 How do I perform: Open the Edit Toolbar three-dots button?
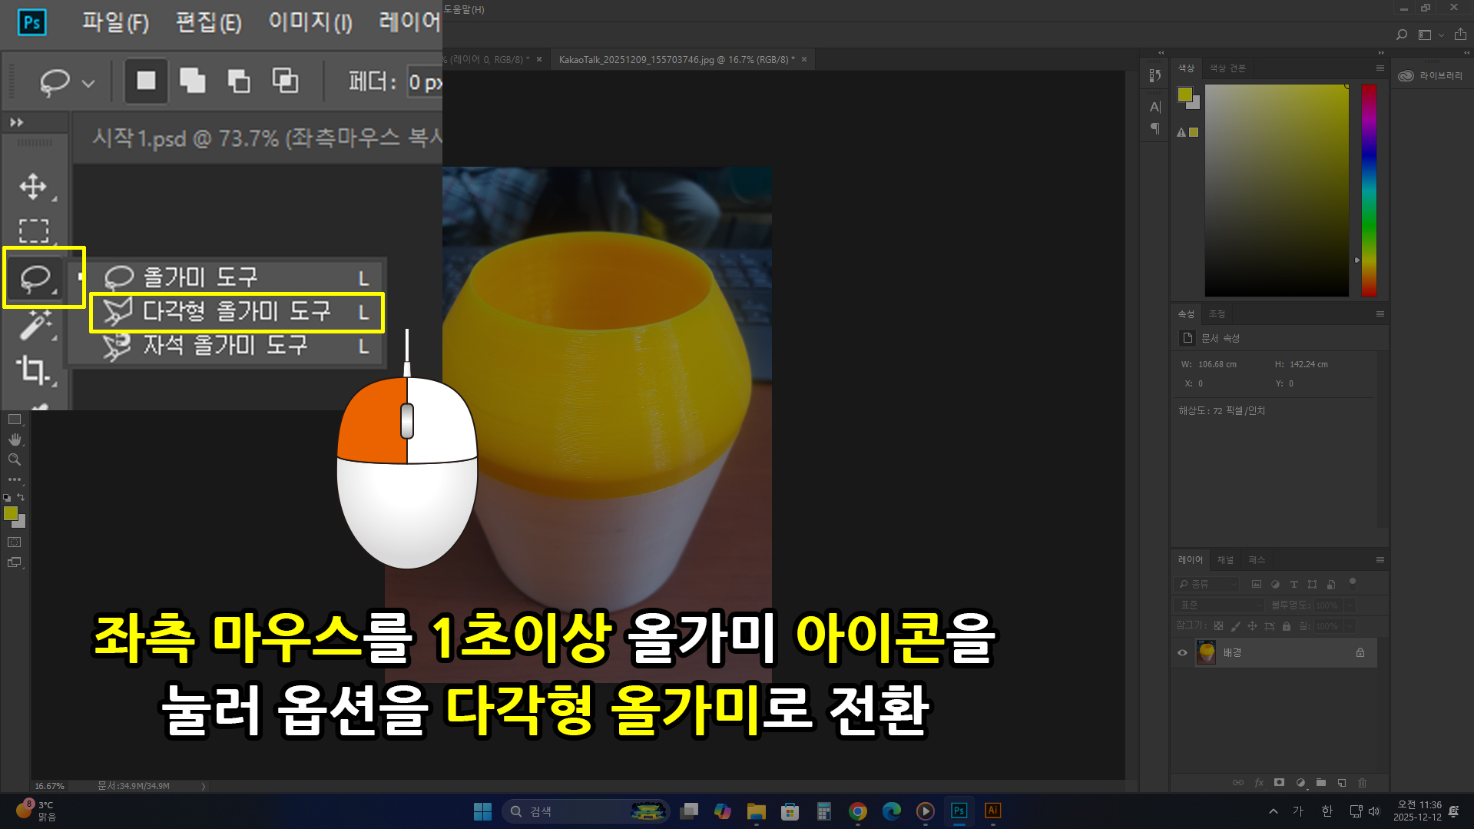coord(15,479)
